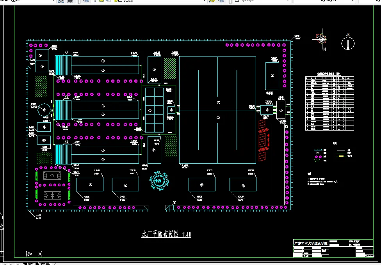Select the upper basketball court symbol
The height and width of the screenshot is (265, 381).
[52, 175]
